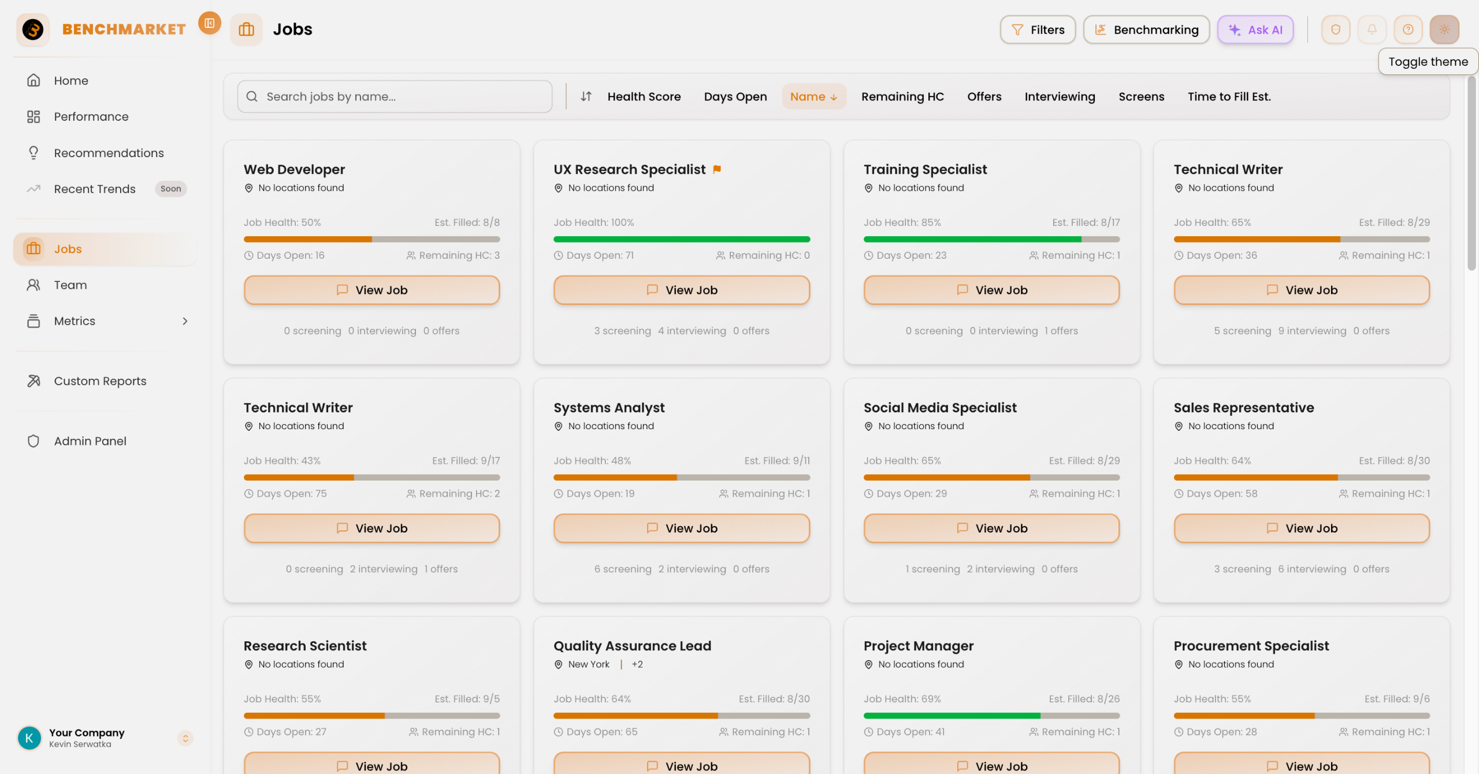Click the briefcase icon beside the Jobs title

pyautogui.click(x=246, y=29)
